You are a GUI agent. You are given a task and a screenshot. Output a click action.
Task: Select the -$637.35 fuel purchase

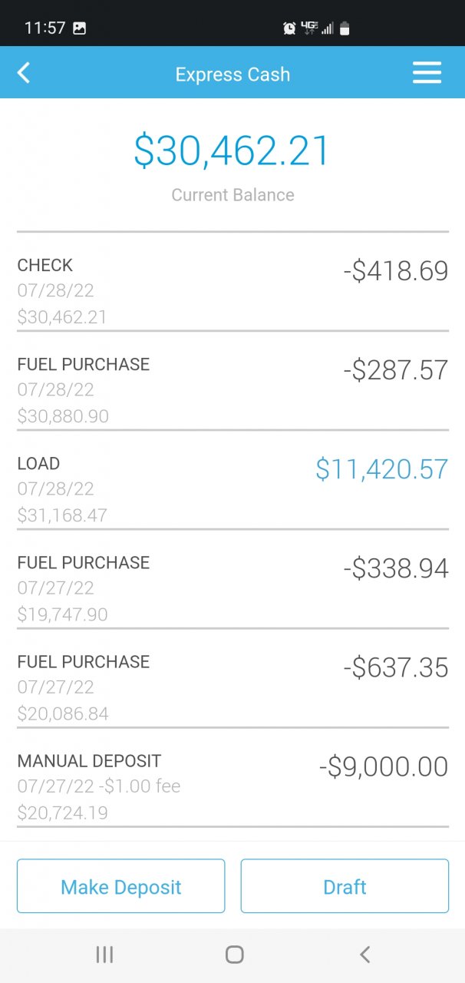coord(232,687)
